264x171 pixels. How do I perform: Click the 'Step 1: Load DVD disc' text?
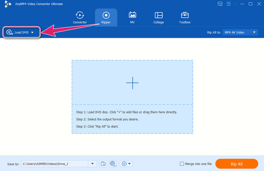126,112
